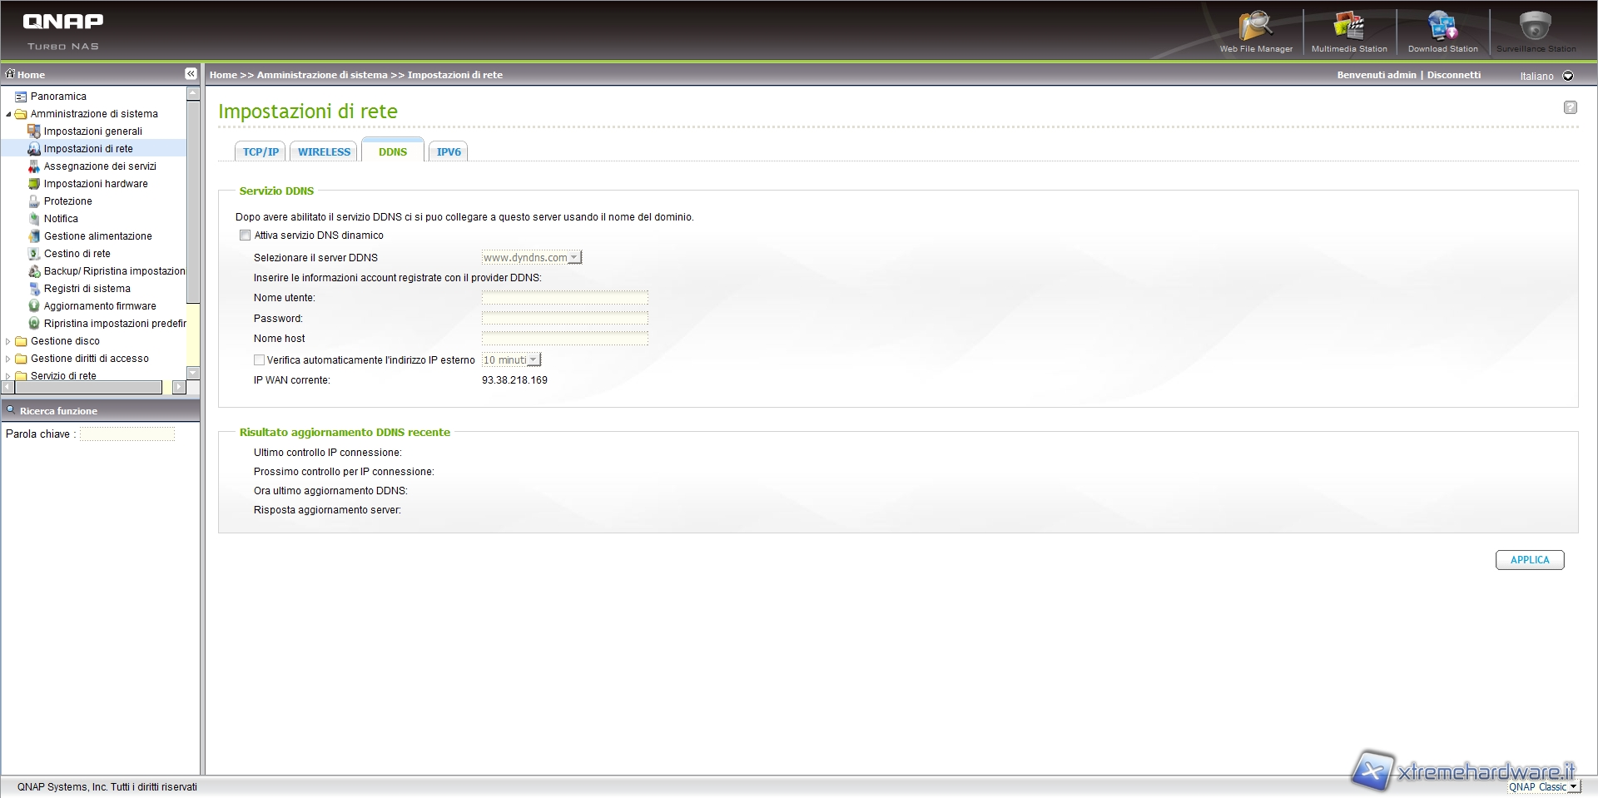
Task: Open Web File Manager icon
Action: [x=1255, y=27]
